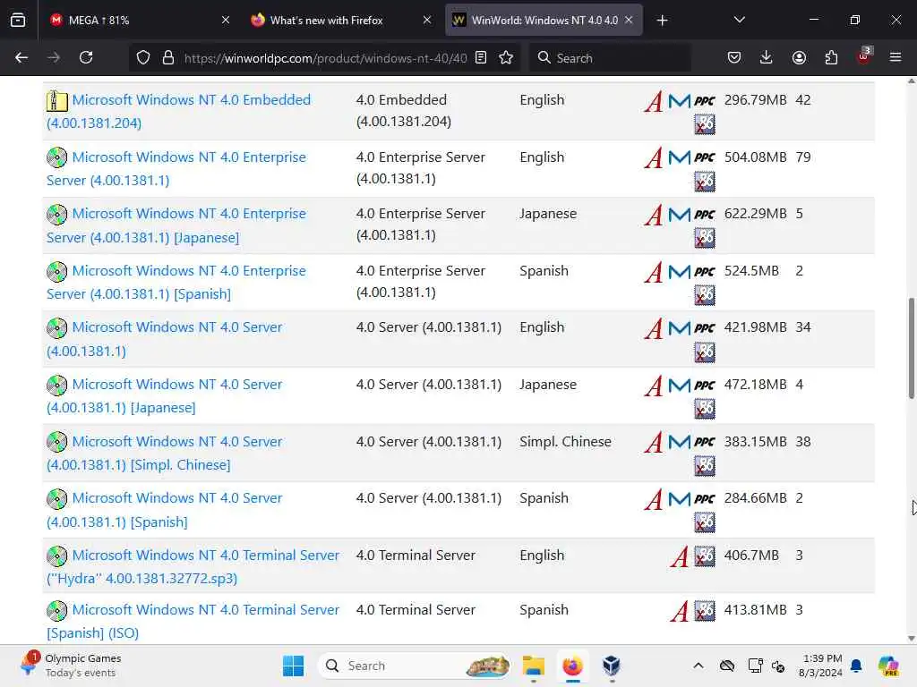Viewport: 917px width, 687px height.
Task: Click the 504.08MB size cell
Action: click(x=755, y=157)
